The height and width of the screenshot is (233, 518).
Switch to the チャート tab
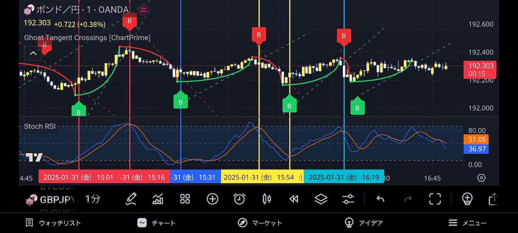click(156, 223)
